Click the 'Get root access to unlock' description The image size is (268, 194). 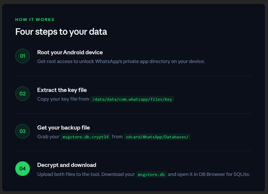pos(121,62)
